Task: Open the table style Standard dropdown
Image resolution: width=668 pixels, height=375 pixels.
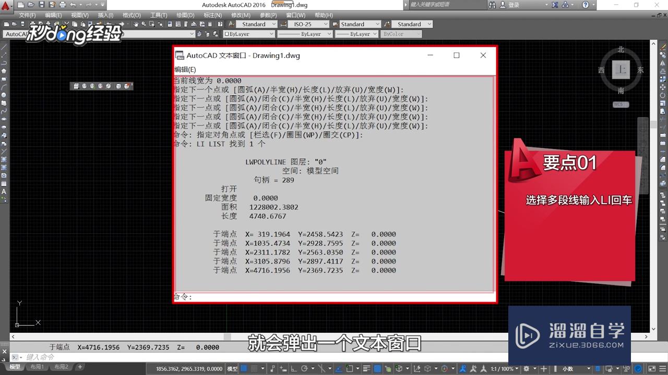Action: (360, 24)
